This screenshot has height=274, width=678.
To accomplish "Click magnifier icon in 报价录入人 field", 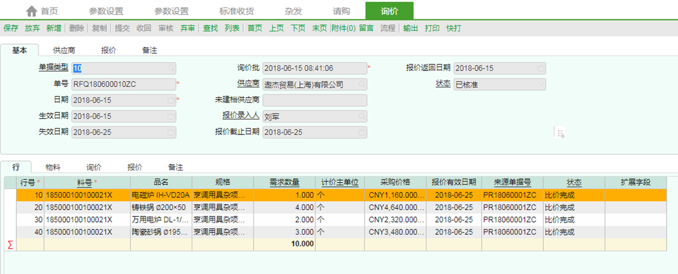I will tap(361, 116).
